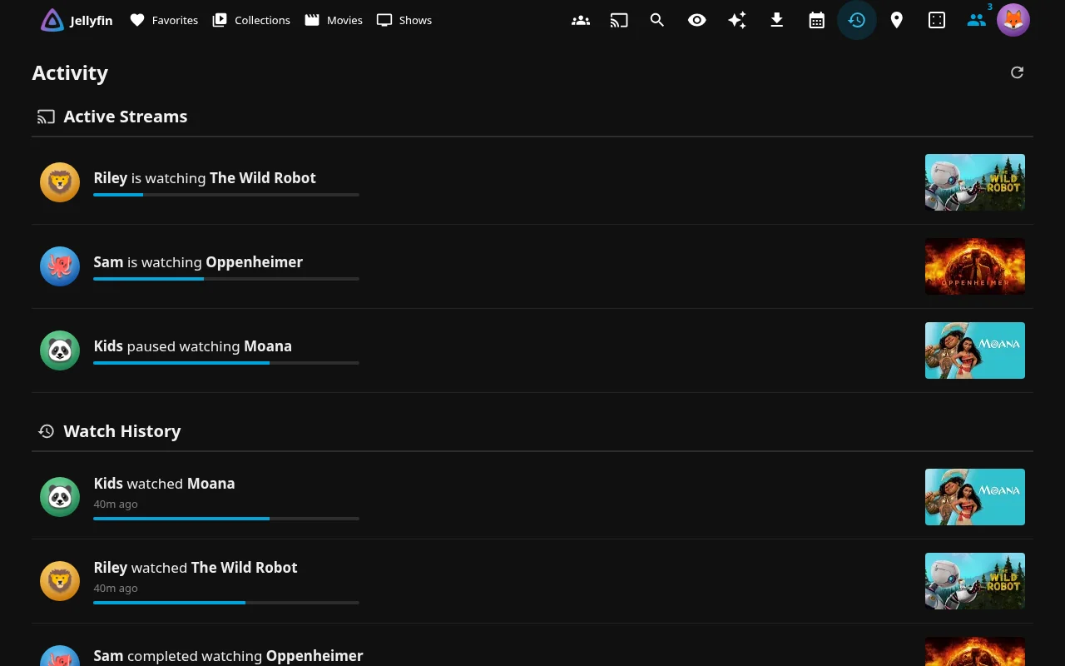Image resolution: width=1065 pixels, height=666 pixels.
Task: Click the Watch History section heading
Action: coord(122,431)
